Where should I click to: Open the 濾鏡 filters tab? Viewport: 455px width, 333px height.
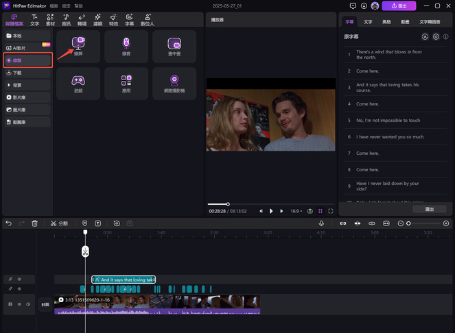97,20
